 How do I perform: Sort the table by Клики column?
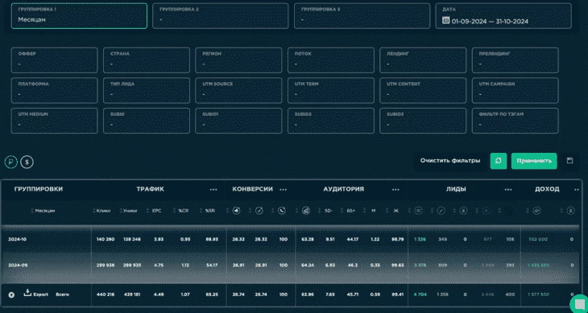coord(103,211)
